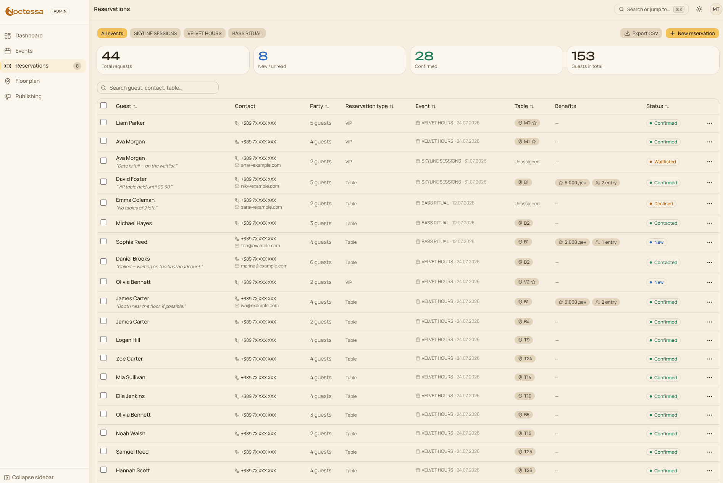Open the global Search or jump to box

(x=651, y=9)
